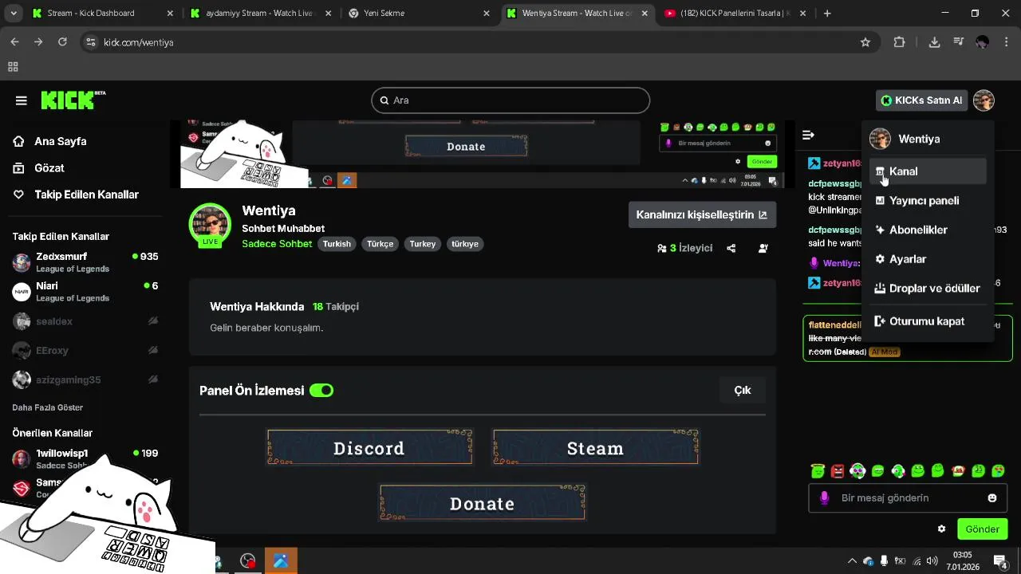Image resolution: width=1021 pixels, height=574 pixels.
Task: Click the KICKs Satın Al button
Action: point(922,100)
